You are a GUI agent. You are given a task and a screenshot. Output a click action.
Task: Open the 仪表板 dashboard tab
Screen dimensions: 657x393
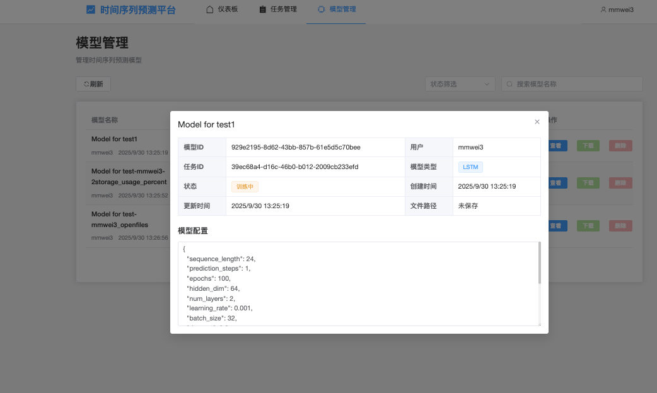click(222, 9)
